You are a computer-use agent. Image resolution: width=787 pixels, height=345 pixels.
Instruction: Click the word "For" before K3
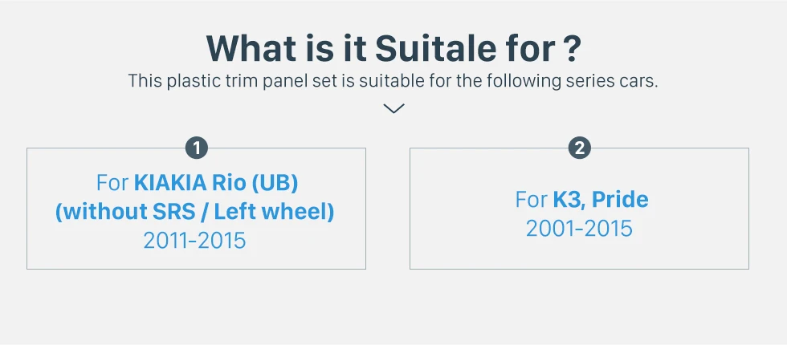[531, 200]
